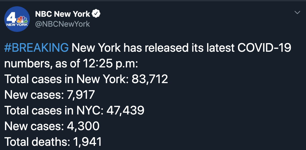Click the 12:25 timestamp in tweet text
The image size is (306, 150).
[x=94, y=64]
